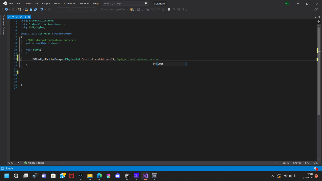Open the Extensions menu
Image resolution: width=322 pixels, height=181 pixels.
click(x=69, y=3)
